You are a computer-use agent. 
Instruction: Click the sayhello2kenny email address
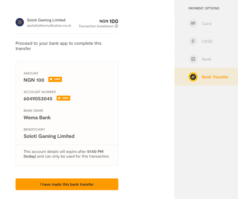pos(49,26)
